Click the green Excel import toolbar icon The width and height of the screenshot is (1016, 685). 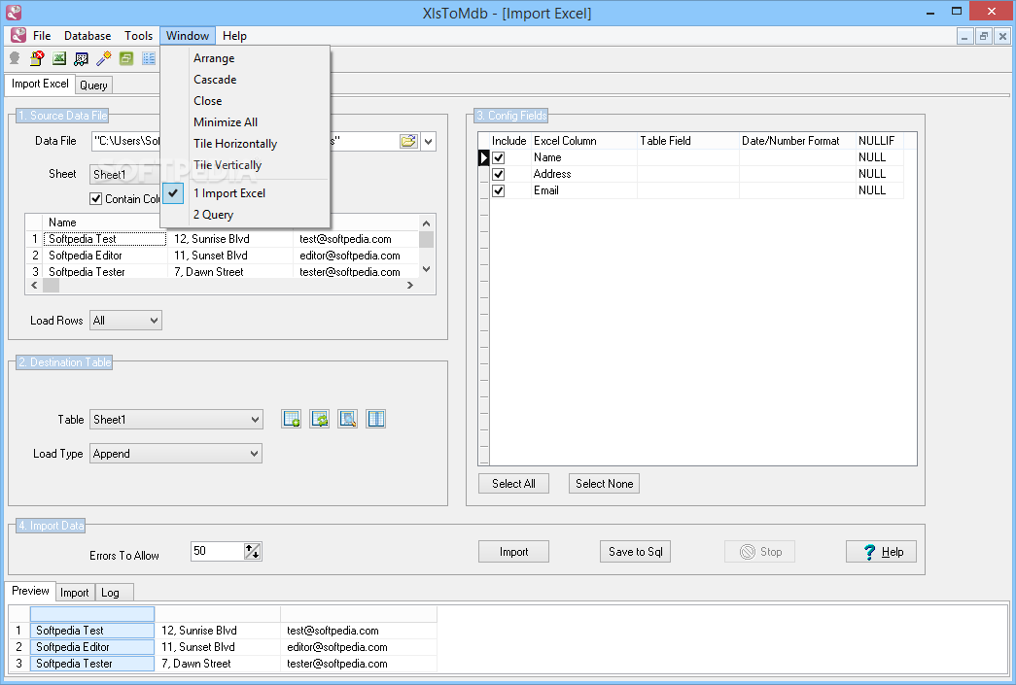[59, 59]
